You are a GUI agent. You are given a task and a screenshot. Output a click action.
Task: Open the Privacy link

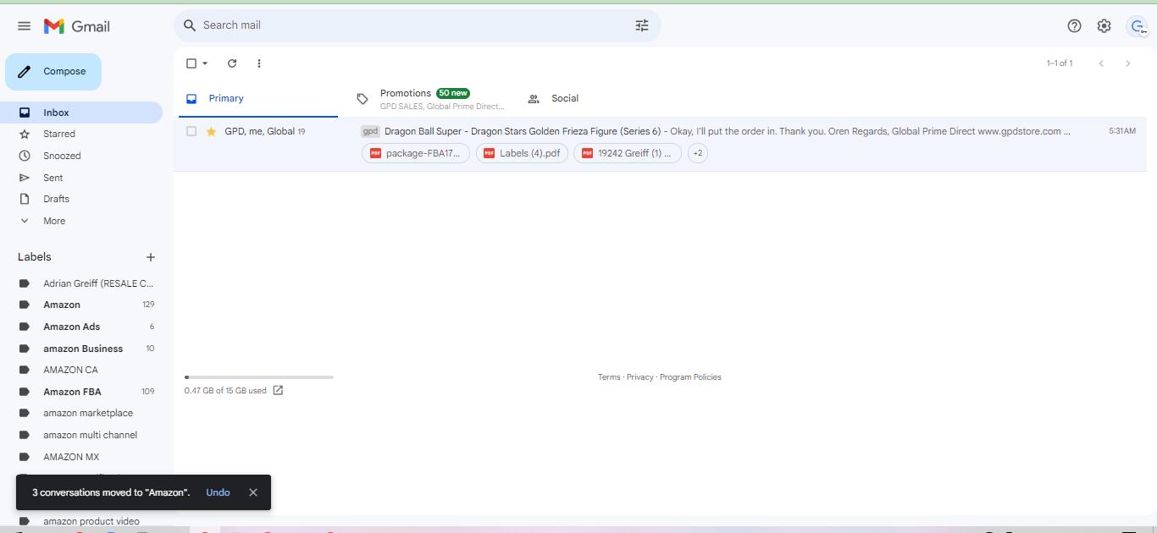[640, 377]
